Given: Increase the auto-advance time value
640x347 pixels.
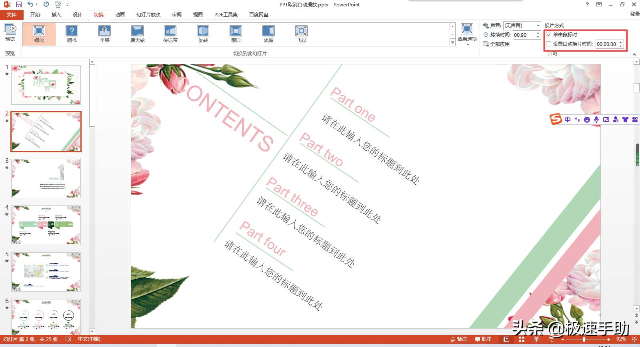Looking at the screenshot, I should point(621,42).
